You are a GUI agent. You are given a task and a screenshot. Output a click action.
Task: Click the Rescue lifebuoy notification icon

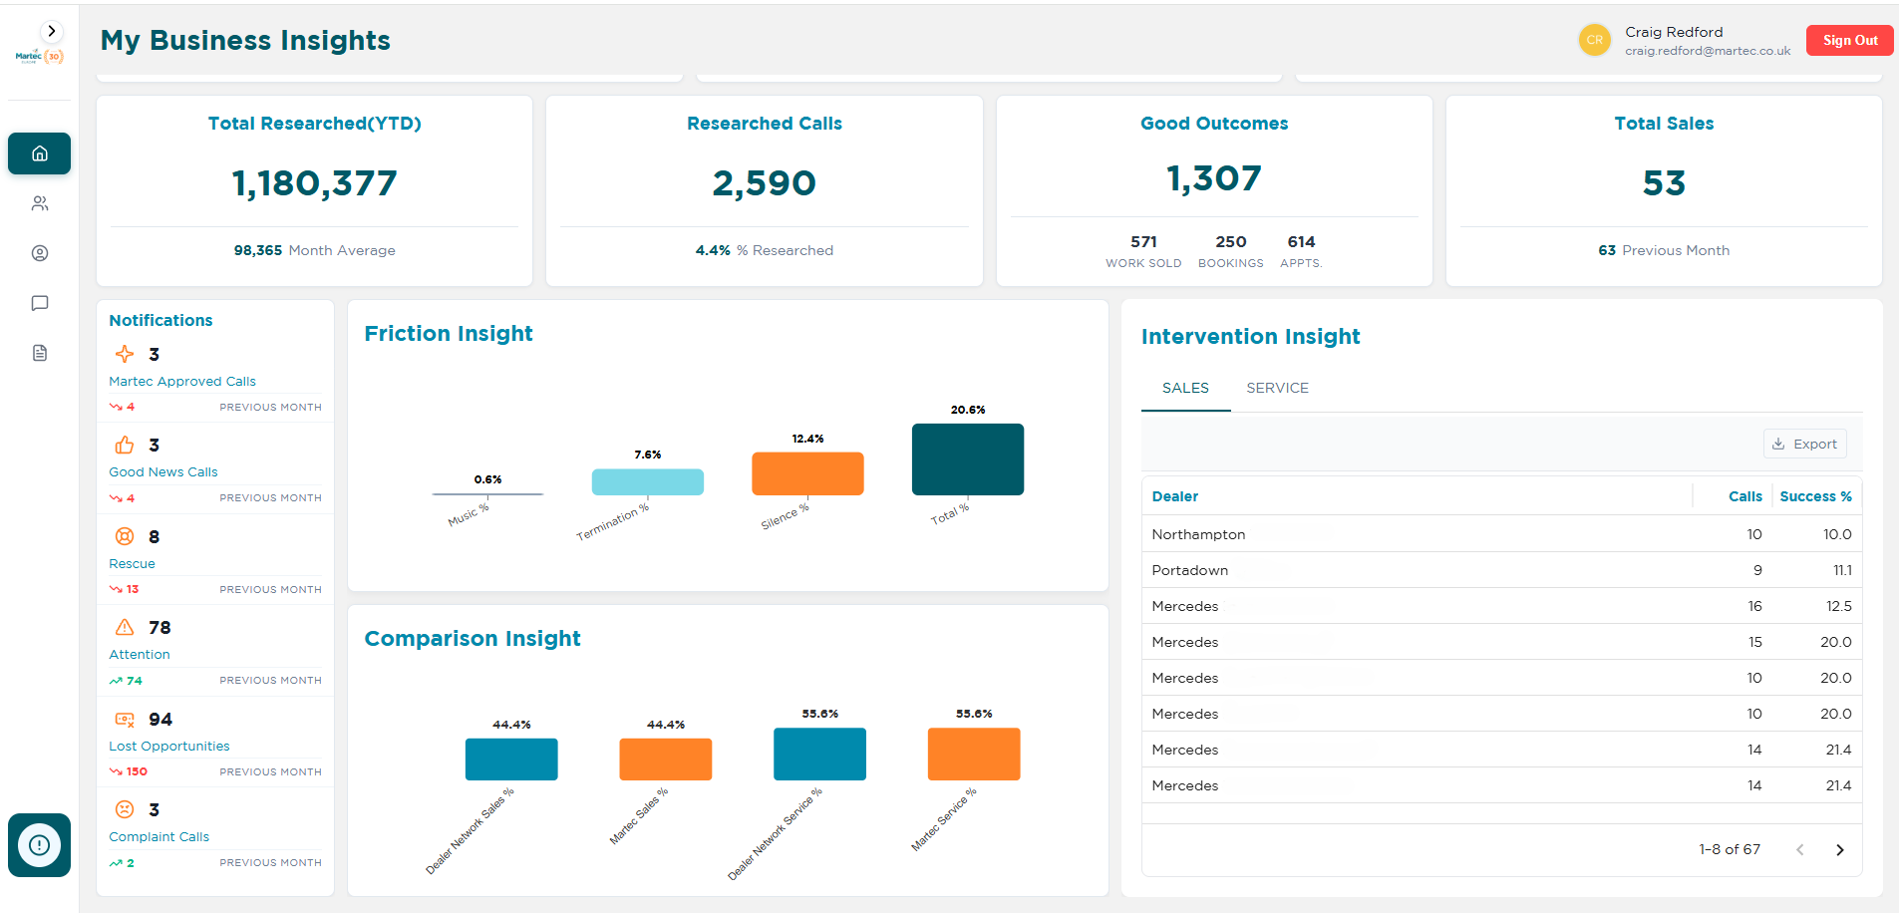[x=125, y=536]
